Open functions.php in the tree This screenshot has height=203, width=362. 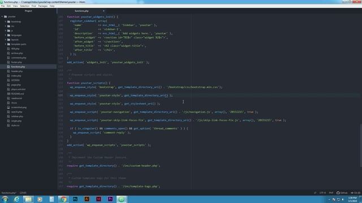pos(18,67)
